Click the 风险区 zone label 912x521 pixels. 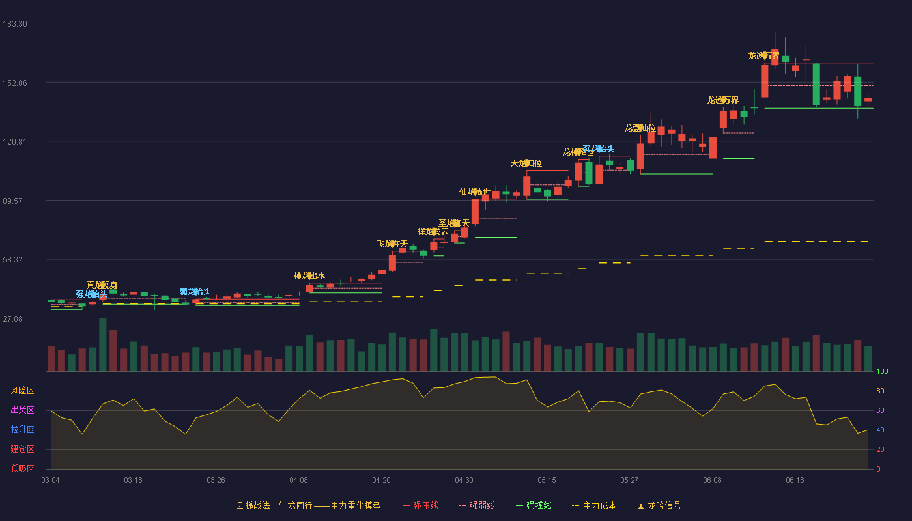pos(23,391)
